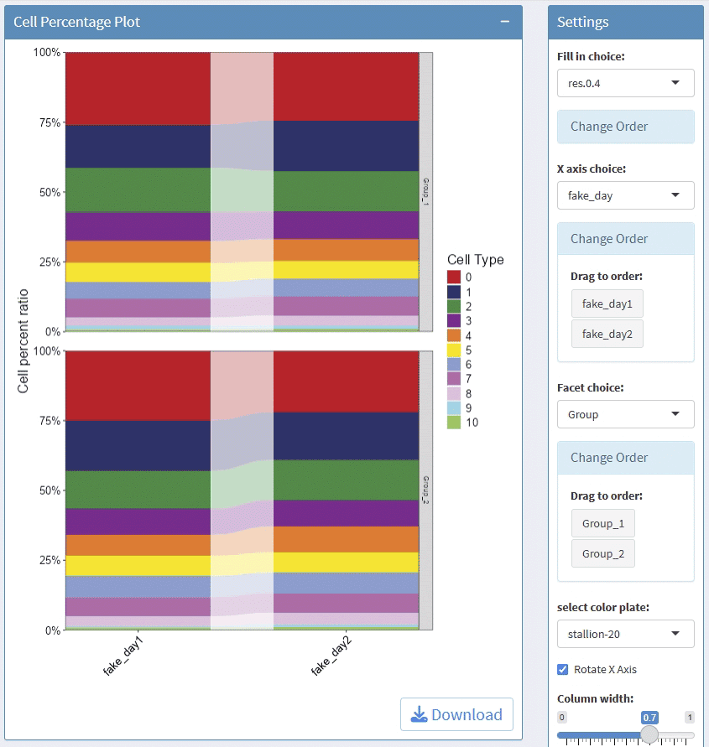The width and height of the screenshot is (709, 747).
Task: Click the Download button
Action: pos(456,714)
